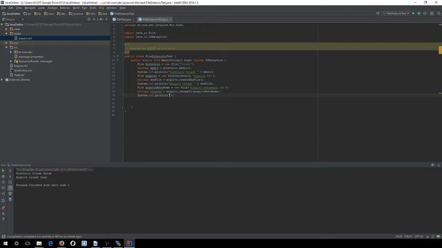Viewport: 442px width, 248px height.
Task: Open the Navigate menu
Action: [30, 8]
